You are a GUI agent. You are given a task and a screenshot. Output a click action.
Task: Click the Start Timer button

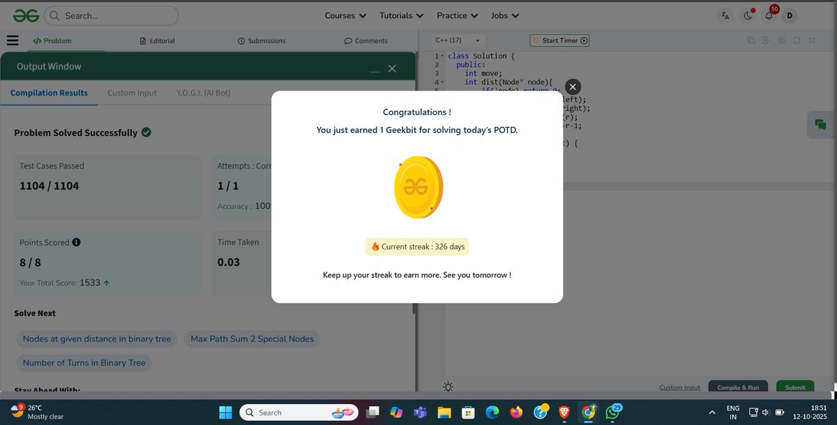pos(560,40)
